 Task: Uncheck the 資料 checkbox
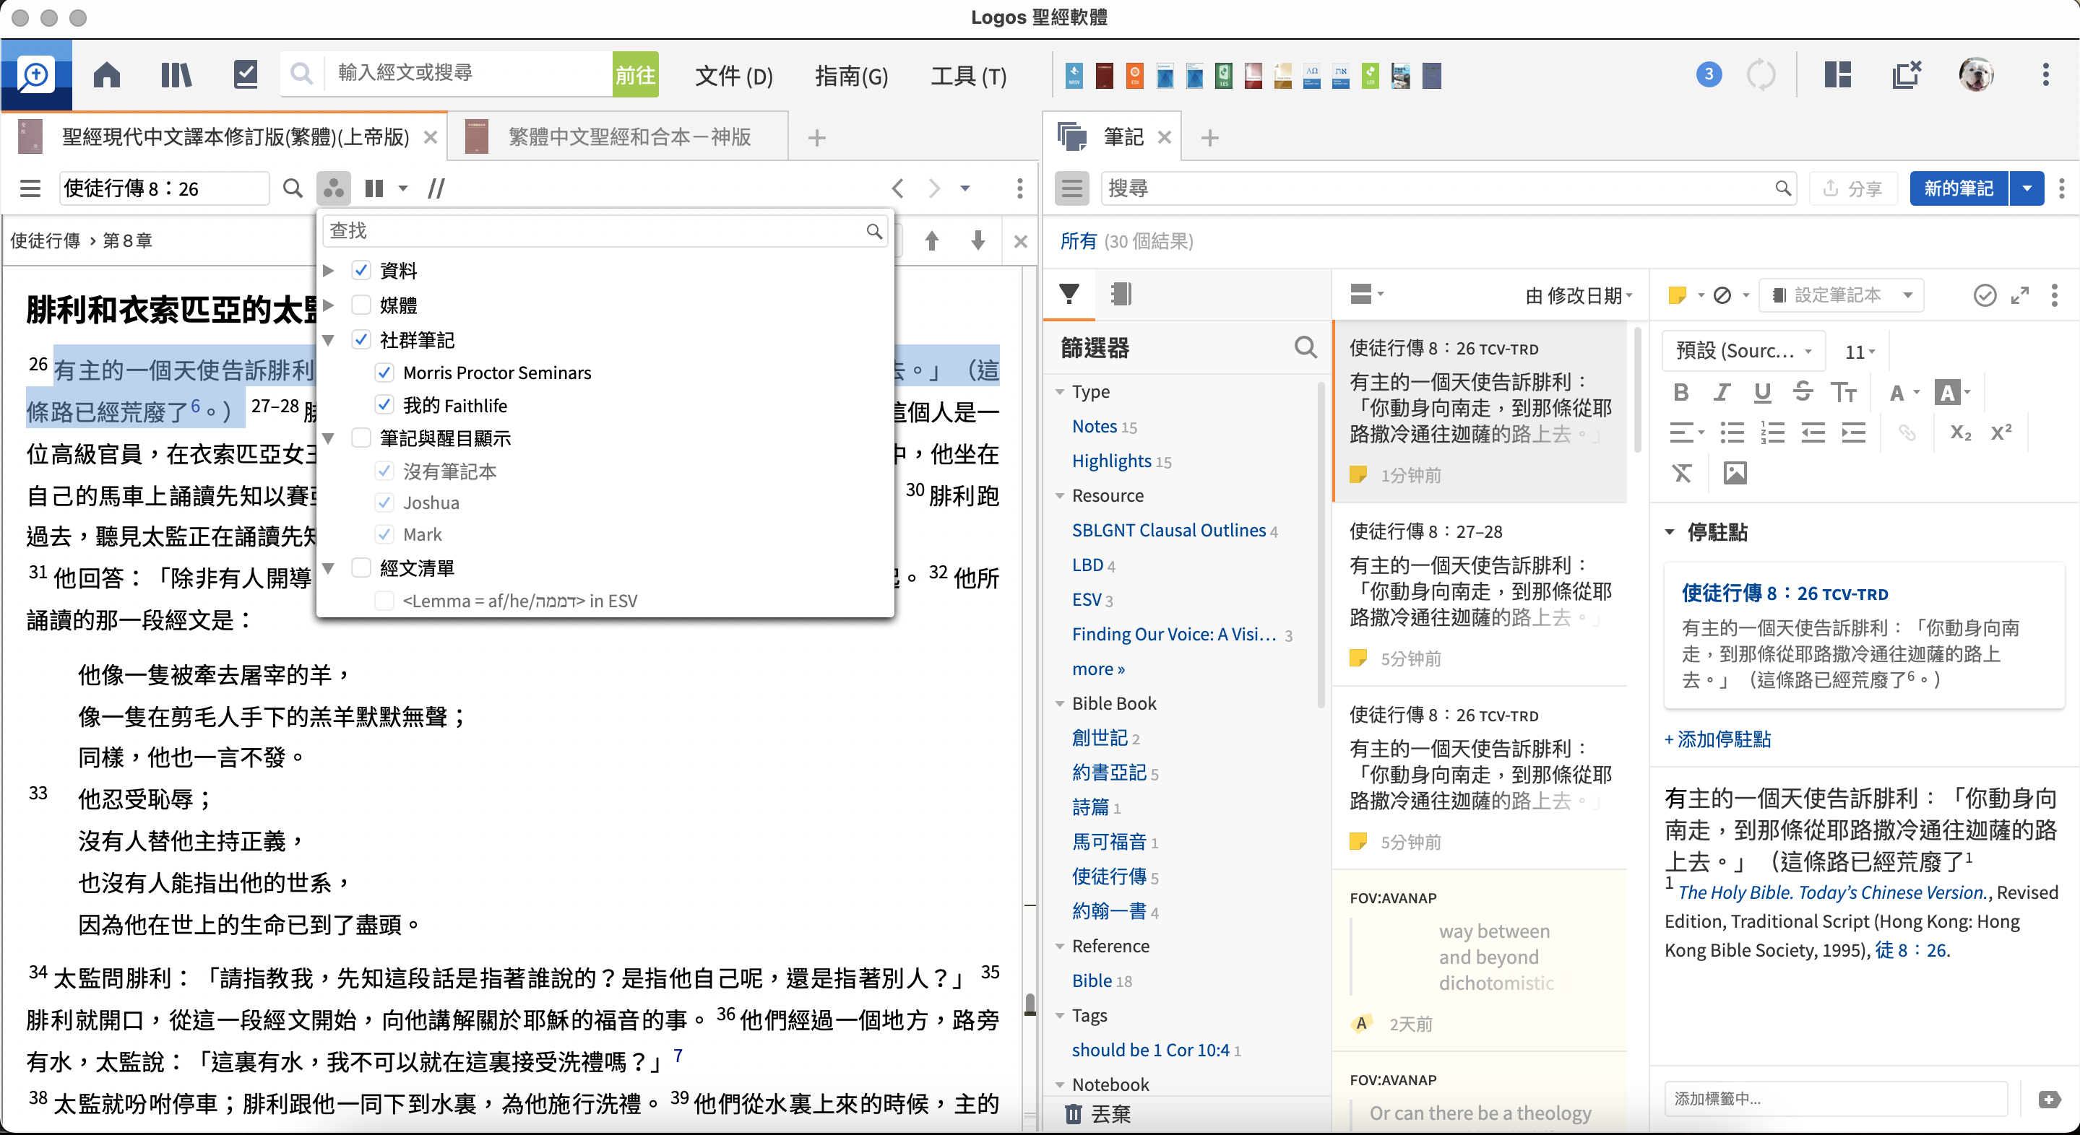[x=361, y=270]
